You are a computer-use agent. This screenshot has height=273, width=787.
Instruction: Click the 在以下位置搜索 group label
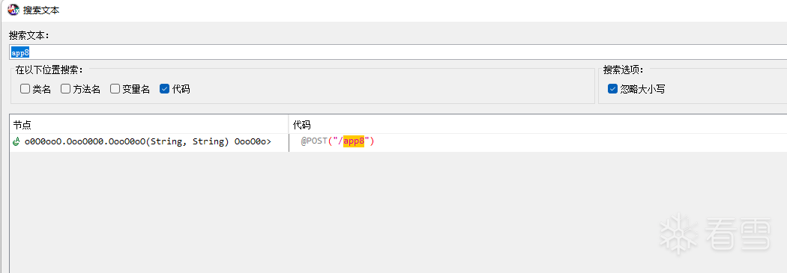(x=49, y=70)
